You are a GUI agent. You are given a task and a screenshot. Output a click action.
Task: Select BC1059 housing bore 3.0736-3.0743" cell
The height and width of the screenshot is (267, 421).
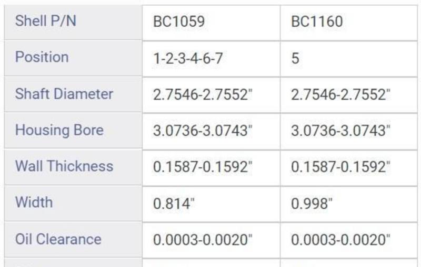[203, 131]
